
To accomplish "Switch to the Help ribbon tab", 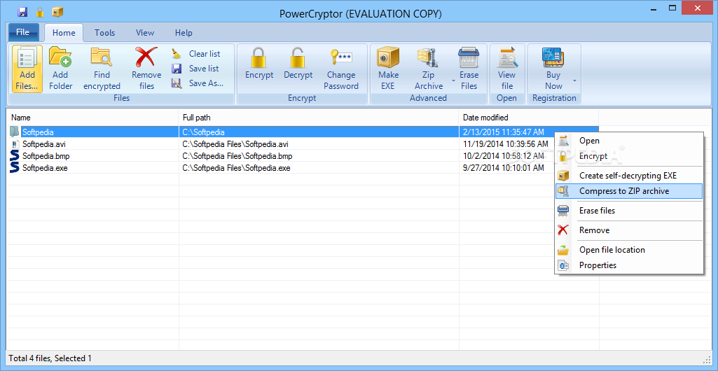I will (x=184, y=32).
